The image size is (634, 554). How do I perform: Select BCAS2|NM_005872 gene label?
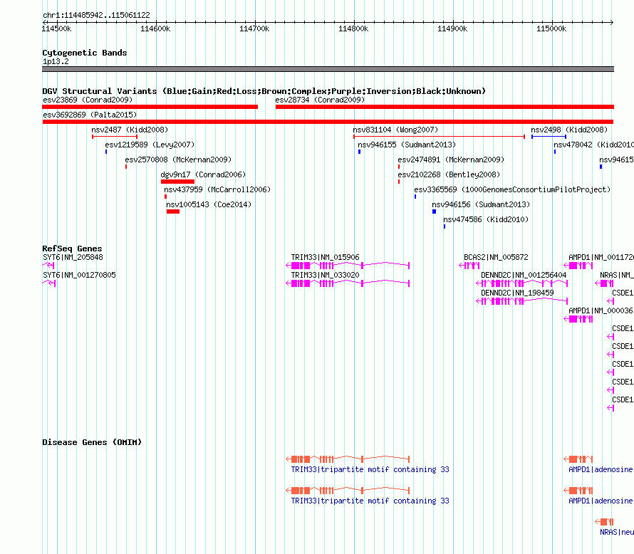coord(496,257)
